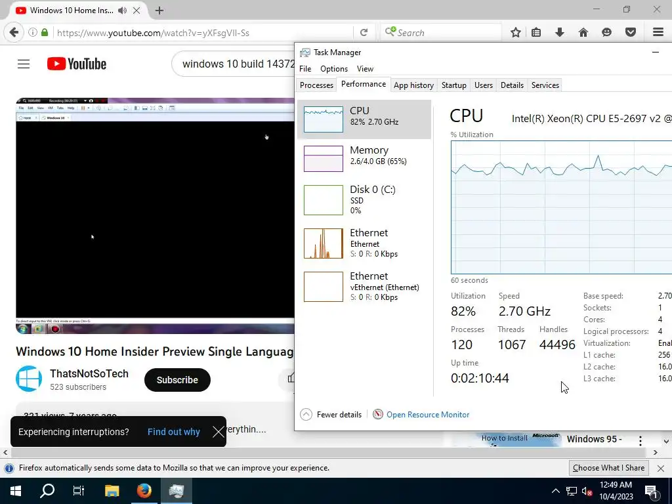This screenshot has height=504, width=672.
Task: Open the Task Manager File menu
Action: (x=305, y=69)
